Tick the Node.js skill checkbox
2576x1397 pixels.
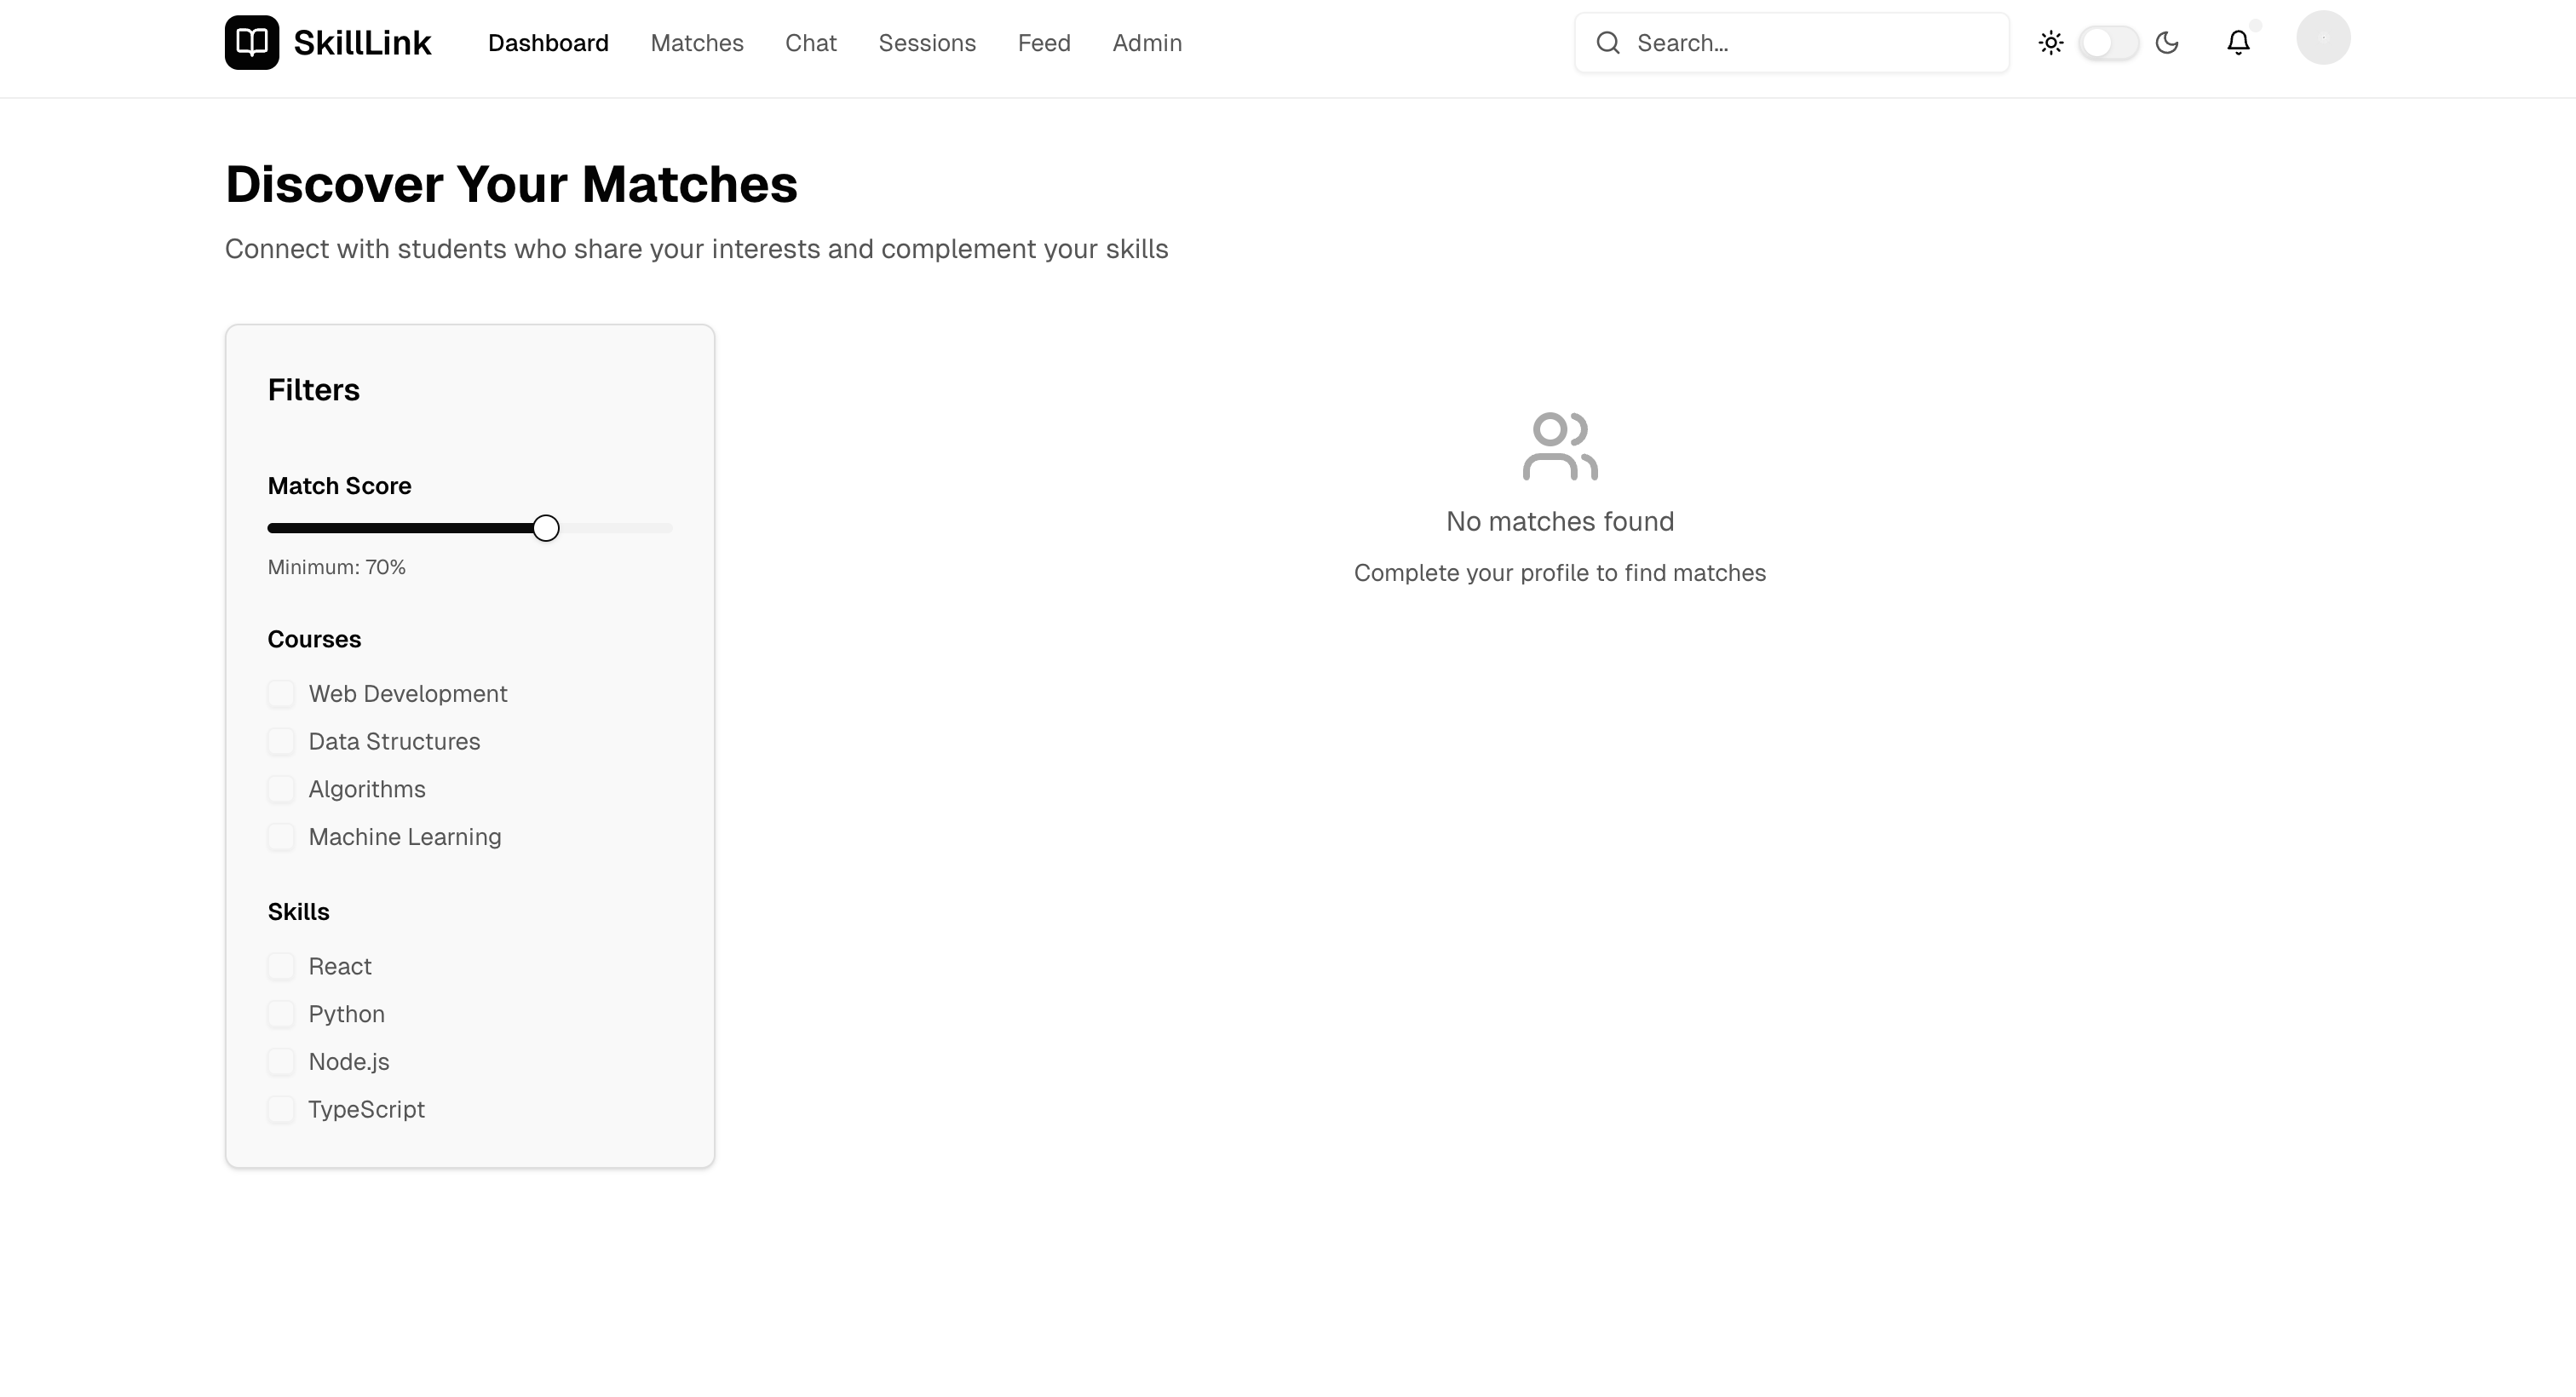pyautogui.click(x=281, y=1062)
